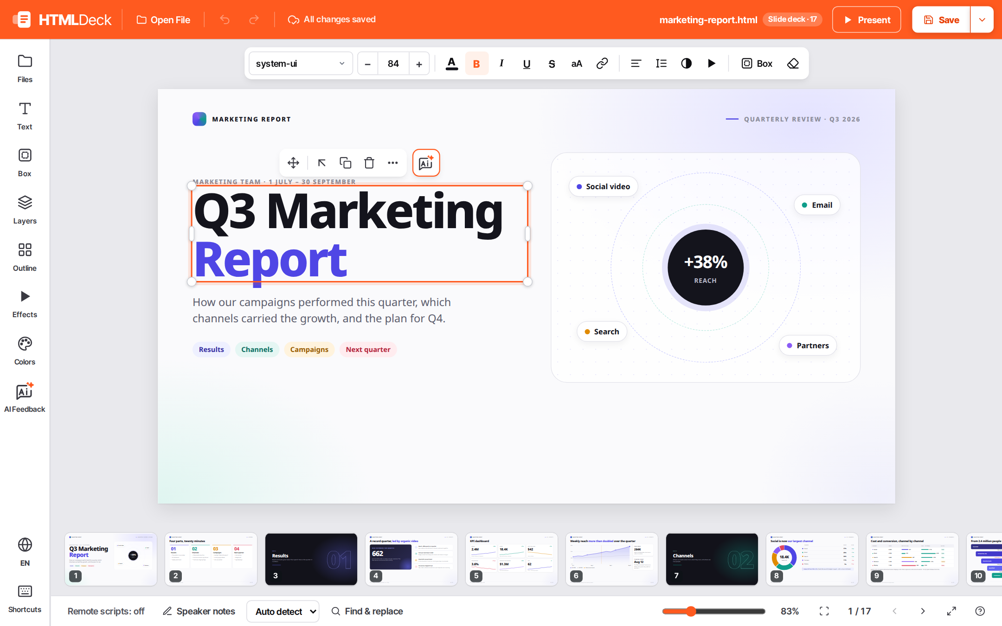Open text alignment options

[636, 64]
